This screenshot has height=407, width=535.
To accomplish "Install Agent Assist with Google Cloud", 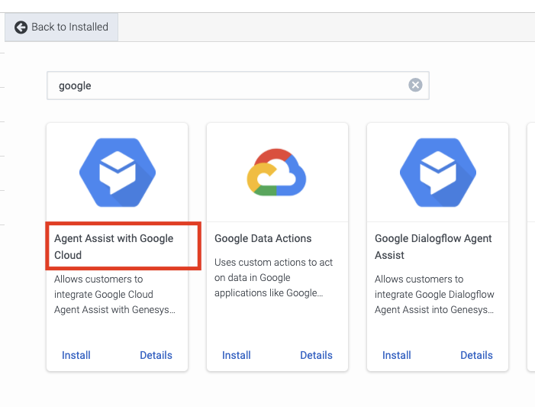I will point(76,355).
